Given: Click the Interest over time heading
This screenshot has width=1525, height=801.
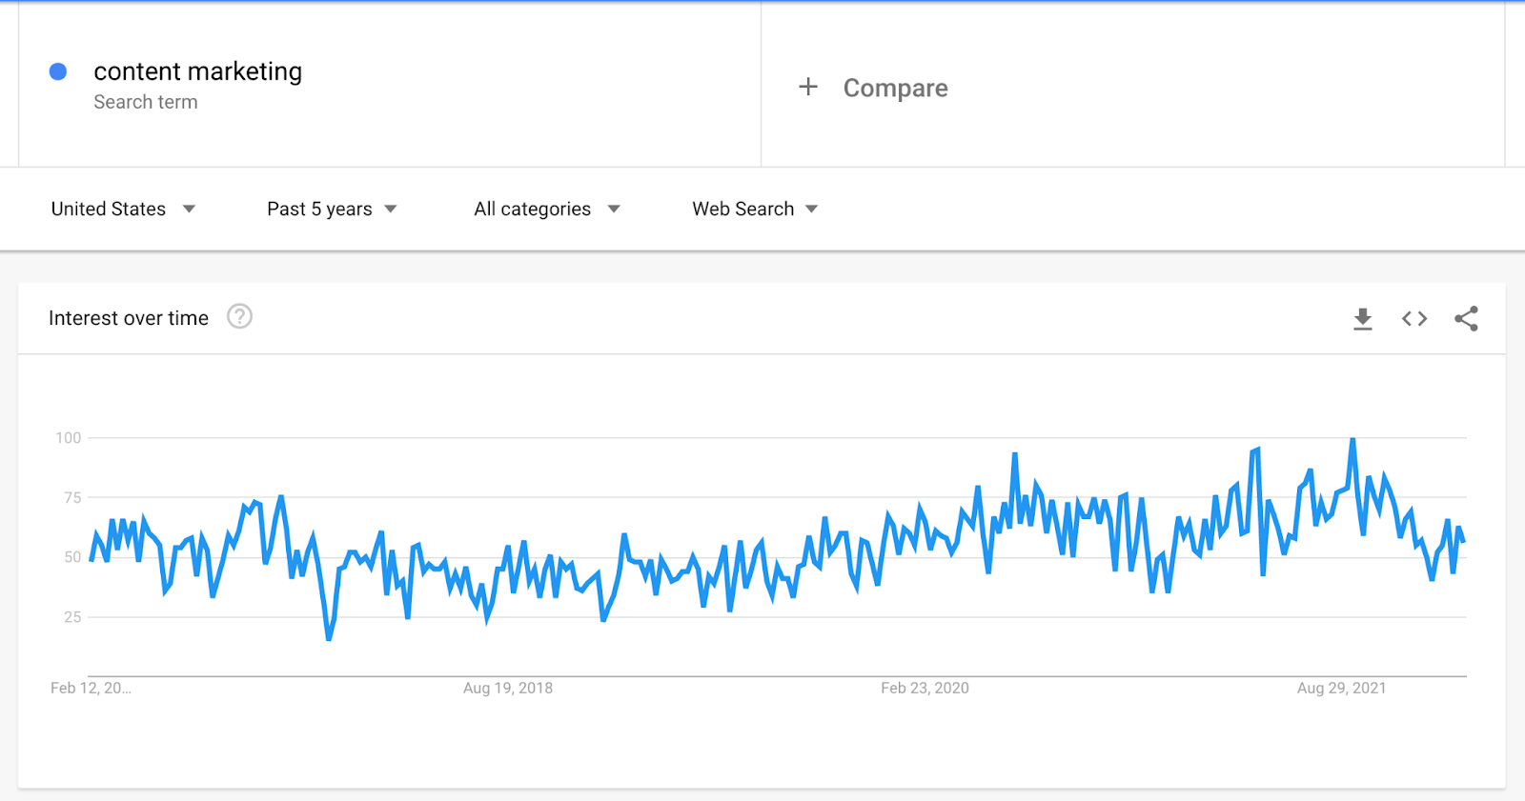Looking at the screenshot, I should 129,318.
